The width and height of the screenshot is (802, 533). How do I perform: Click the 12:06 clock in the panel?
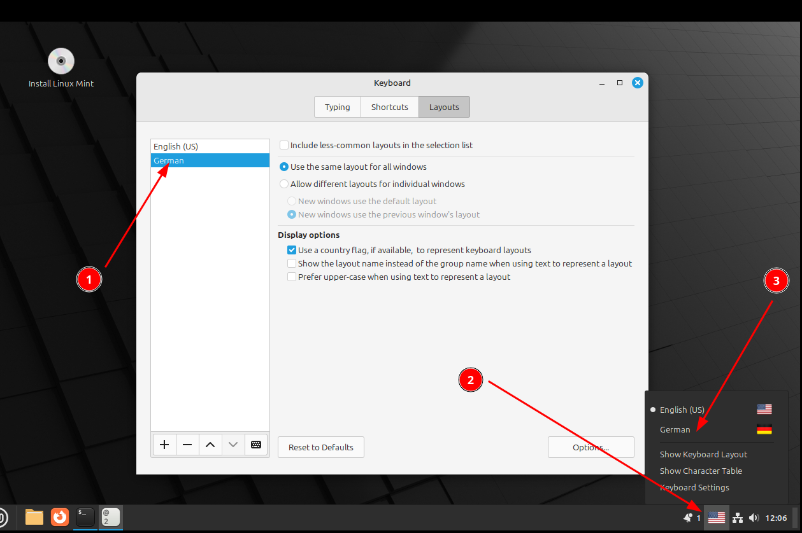click(776, 518)
